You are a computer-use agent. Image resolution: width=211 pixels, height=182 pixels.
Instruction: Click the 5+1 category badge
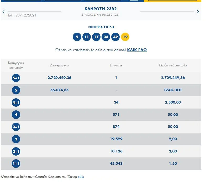click(x=16, y=78)
